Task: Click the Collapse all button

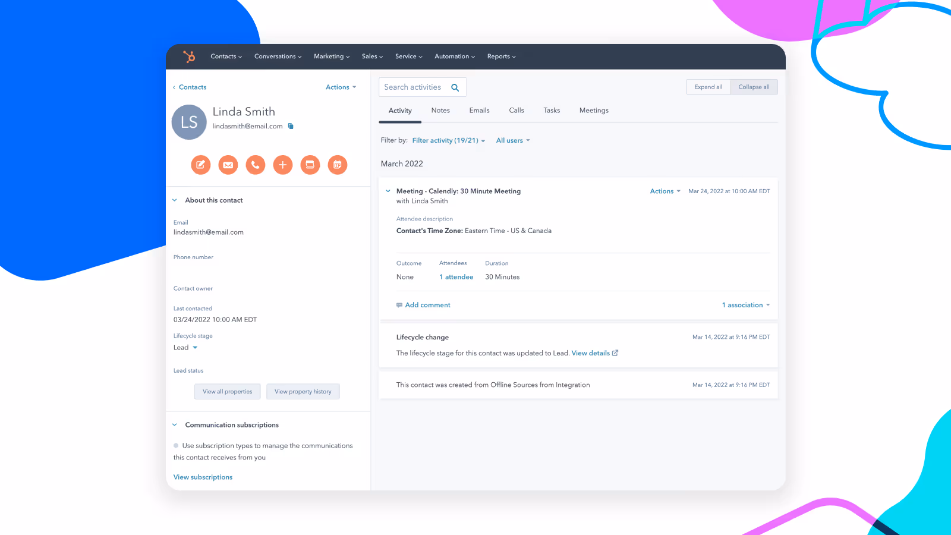Action: pyautogui.click(x=754, y=87)
